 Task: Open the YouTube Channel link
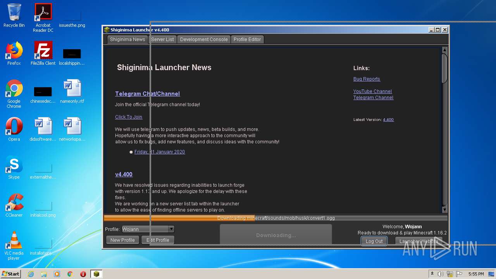pyautogui.click(x=372, y=91)
